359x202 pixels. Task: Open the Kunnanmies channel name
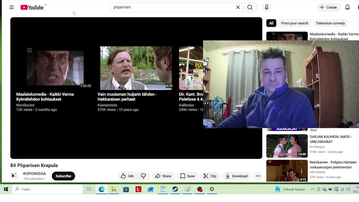[x=107, y=105]
